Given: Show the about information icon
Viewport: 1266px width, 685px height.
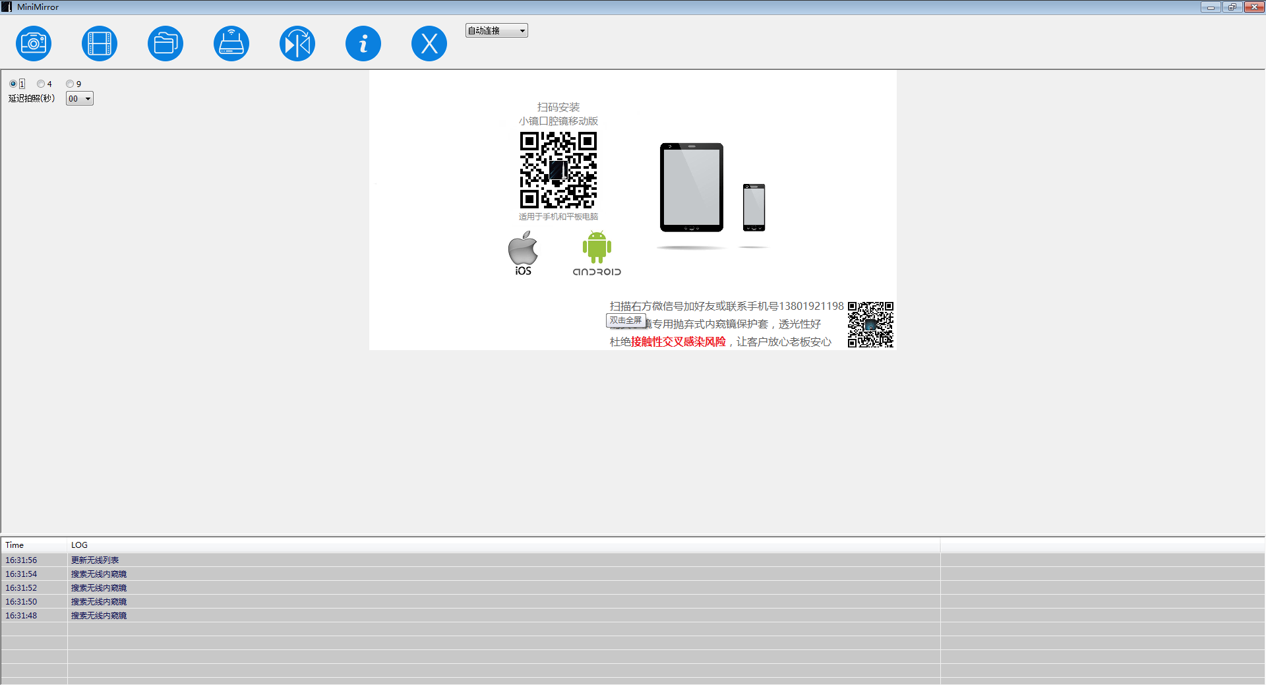Looking at the screenshot, I should [x=363, y=44].
